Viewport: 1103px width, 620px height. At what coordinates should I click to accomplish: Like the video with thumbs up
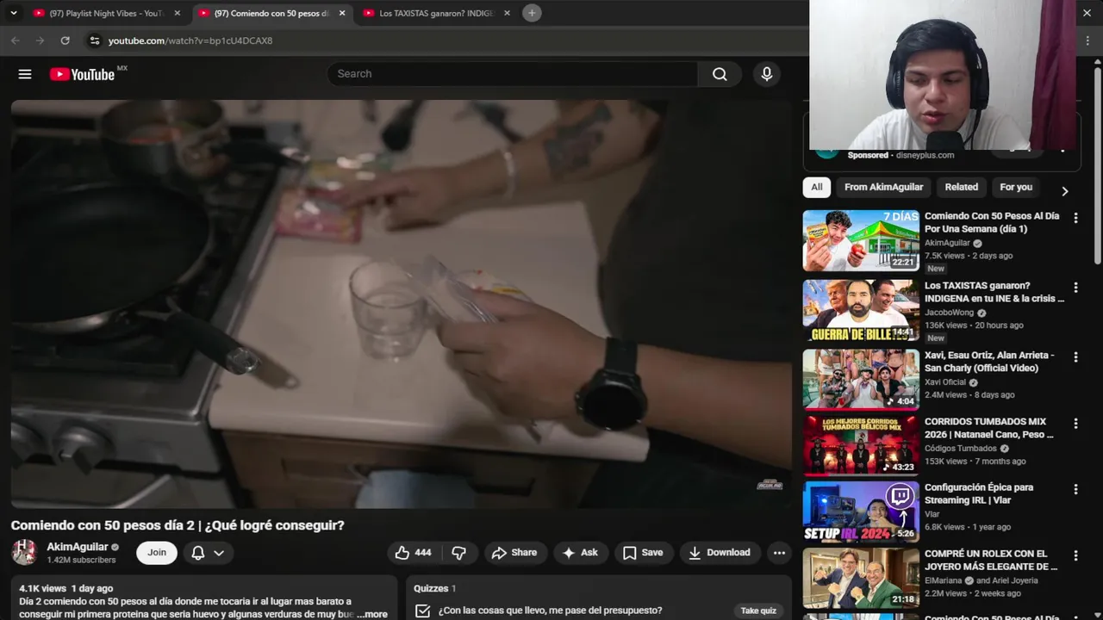(x=413, y=553)
